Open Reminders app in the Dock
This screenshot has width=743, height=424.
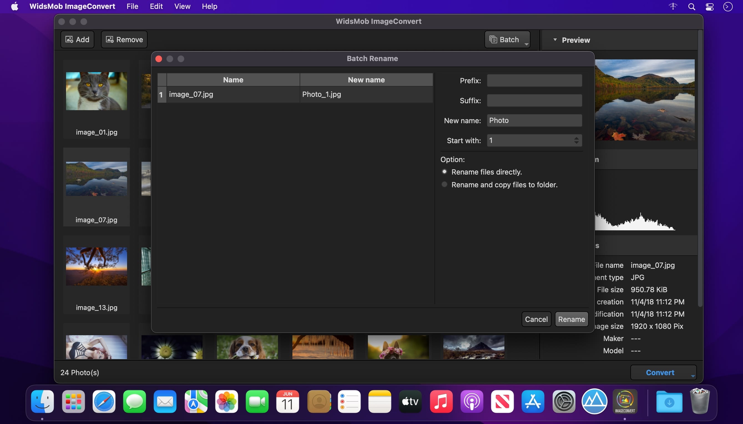[349, 402]
